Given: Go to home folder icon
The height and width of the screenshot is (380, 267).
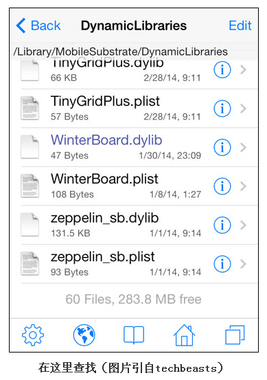Looking at the screenshot, I should click(x=184, y=335).
